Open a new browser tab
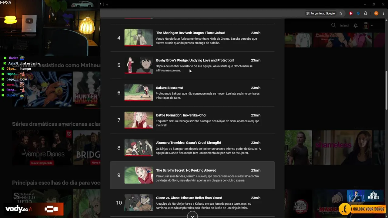 (x=107, y=4)
